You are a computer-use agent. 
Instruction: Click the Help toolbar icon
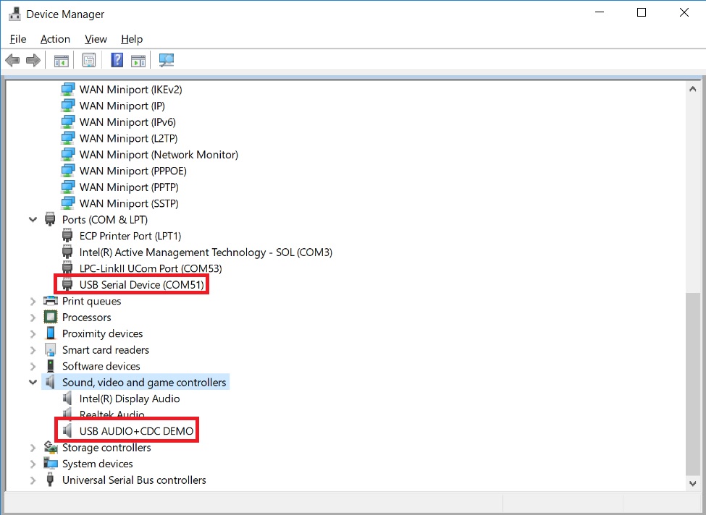[x=117, y=59]
